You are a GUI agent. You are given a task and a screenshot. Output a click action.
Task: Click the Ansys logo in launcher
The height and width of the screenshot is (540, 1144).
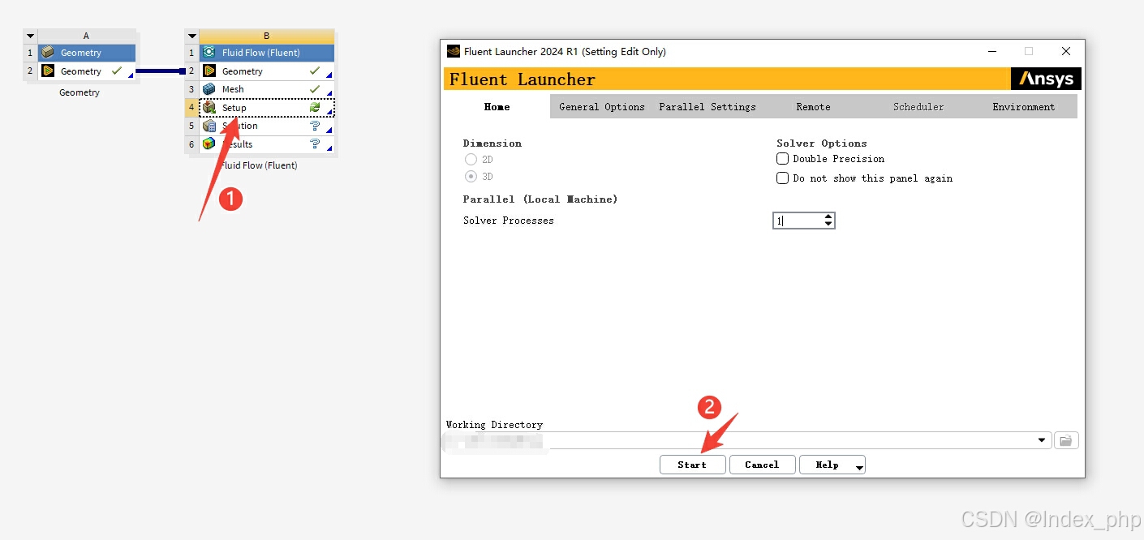point(1046,79)
